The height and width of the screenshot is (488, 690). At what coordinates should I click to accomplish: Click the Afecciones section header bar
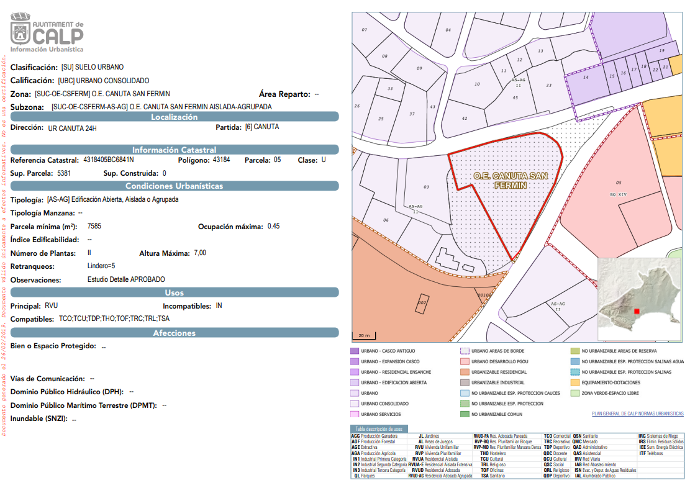tap(175, 333)
